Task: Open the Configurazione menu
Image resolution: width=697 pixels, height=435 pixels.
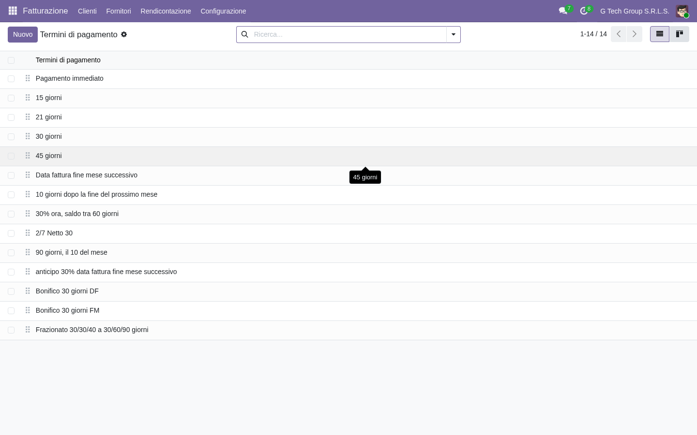Action: 223,11
